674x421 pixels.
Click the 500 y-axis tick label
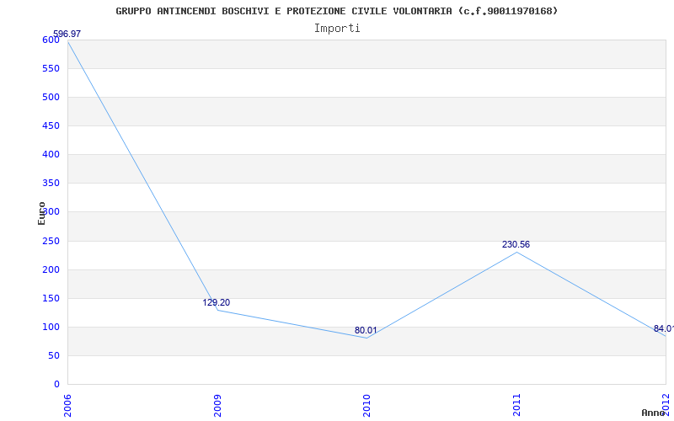[x=51, y=98]
